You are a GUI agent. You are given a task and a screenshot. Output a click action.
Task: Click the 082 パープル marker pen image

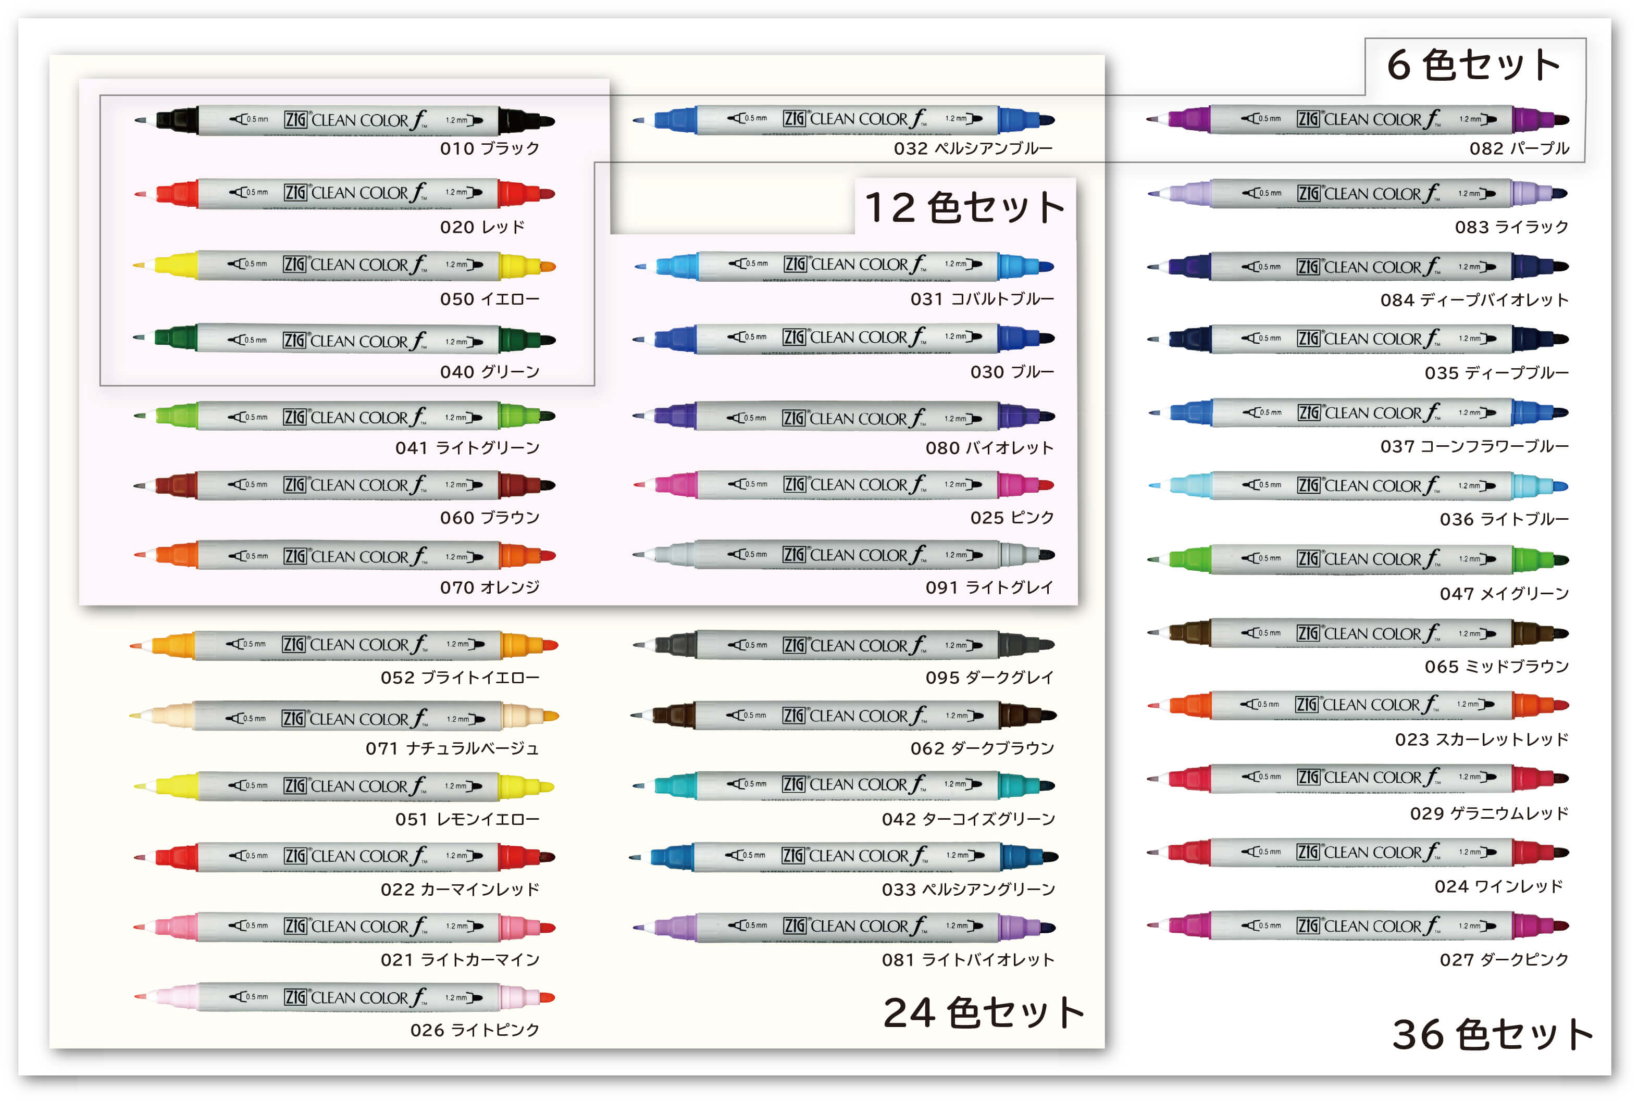[1358, 119]
